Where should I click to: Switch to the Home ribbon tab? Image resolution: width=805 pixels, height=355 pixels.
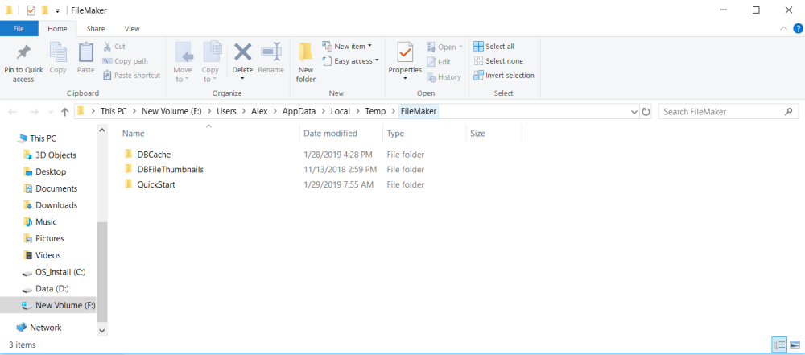(57, 29)
